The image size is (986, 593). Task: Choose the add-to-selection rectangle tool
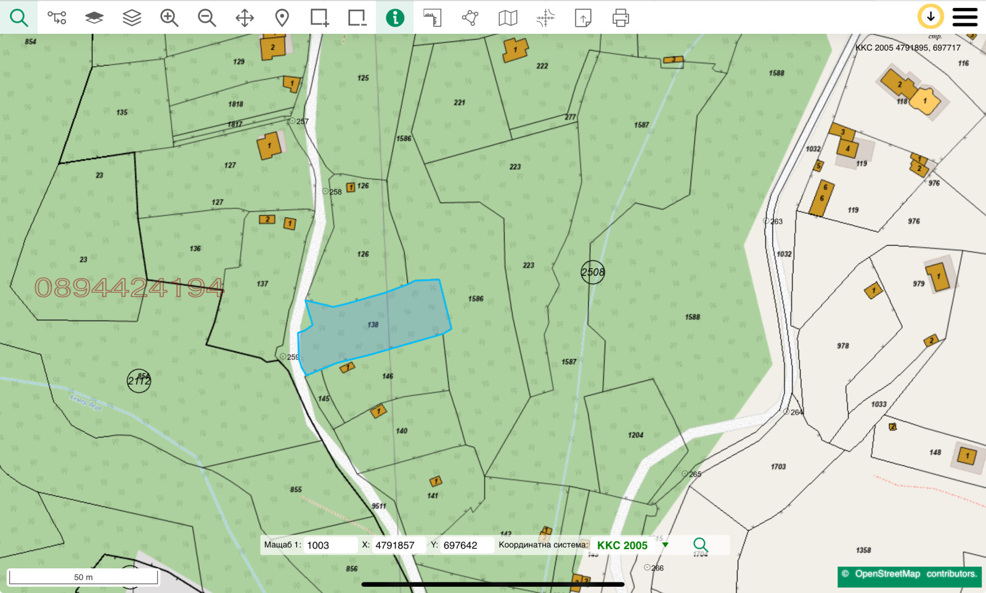click(x=319, y=18)
